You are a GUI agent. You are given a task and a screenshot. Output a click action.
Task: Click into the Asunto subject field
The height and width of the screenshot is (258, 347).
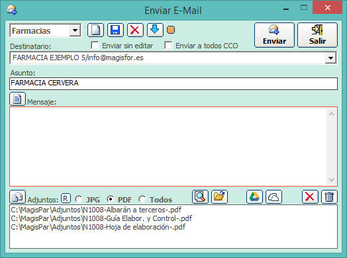pyautogui.click(x=173, y=83)
